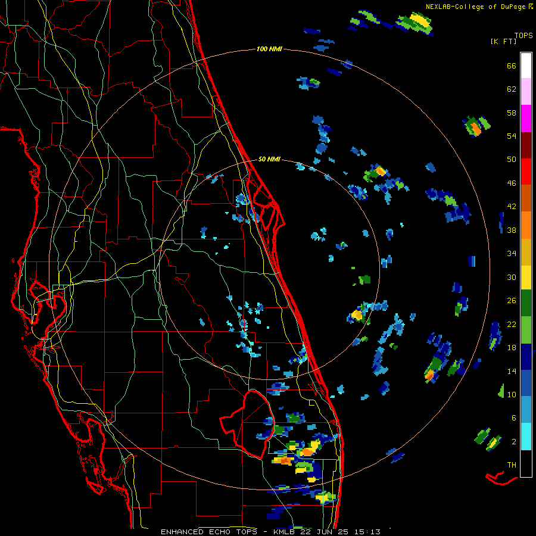The width and height of the screenshot is (536, 536).
Task: Pick the dark green swatch in the color scale
Action: tap(526, 303)
